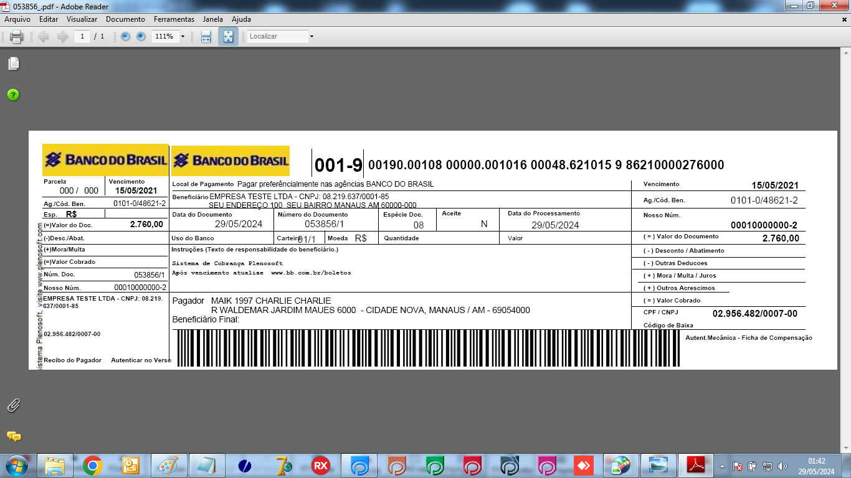The image size is (851, 478).
Task: Open the Pages thumbnails panel icon
Action: coord(13,63)
